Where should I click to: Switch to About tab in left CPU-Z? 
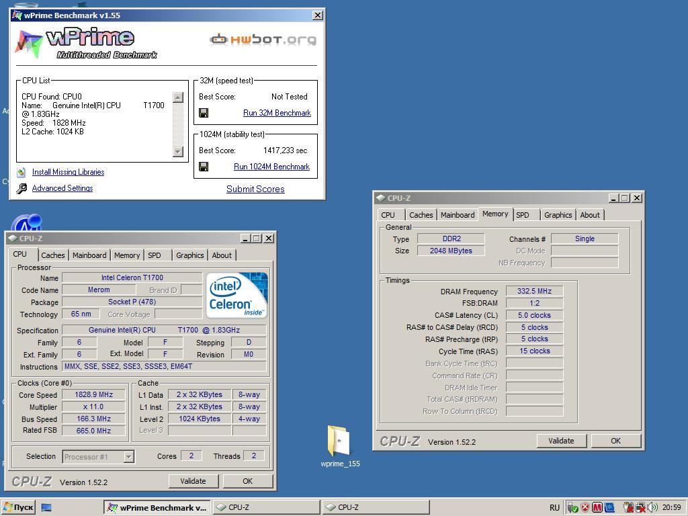coord(222,255)
